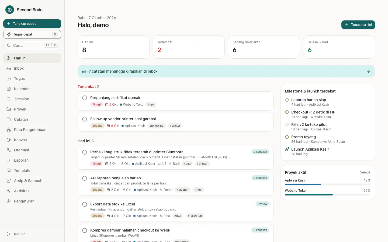This screenshot has height=242, width=388.
Task: Click the Review status badge
Action: tap(262, 204)
